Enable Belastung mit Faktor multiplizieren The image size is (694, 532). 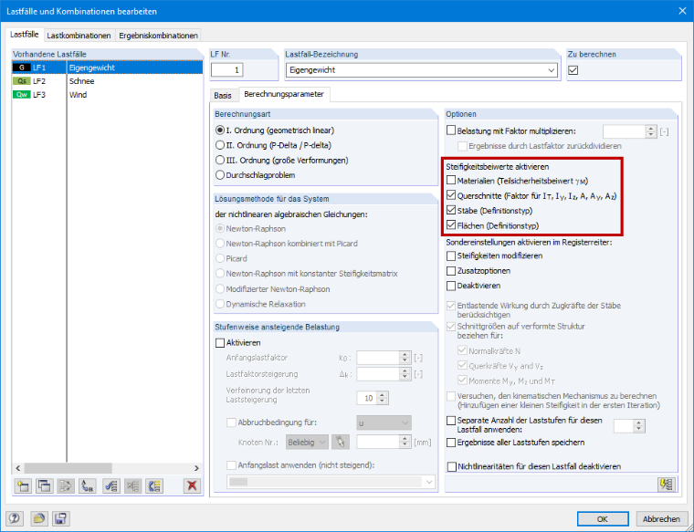click(451, 130)
